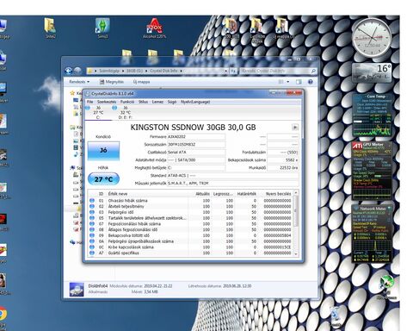Image resolution: width=413 pixels, height=331 pixels.
Task: Click the Munkaidő 22532 óra value
Action: (x=283, y=168)
